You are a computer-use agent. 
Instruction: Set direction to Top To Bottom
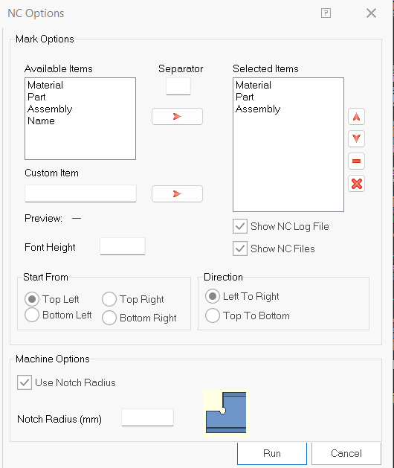[213, 315]
